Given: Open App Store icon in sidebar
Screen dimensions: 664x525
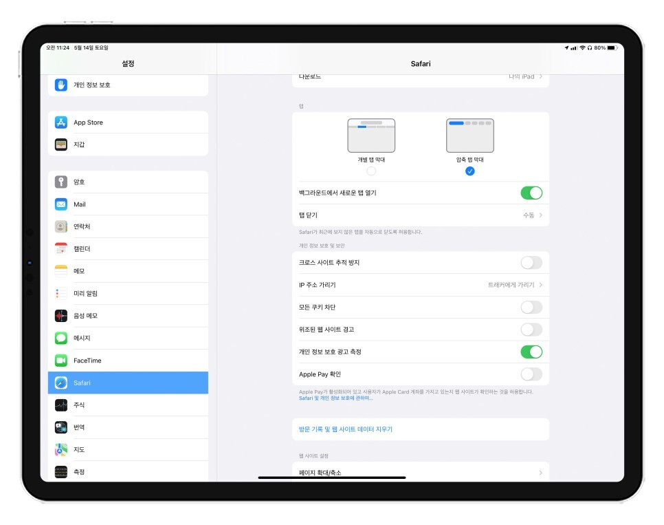Looking at the screenshot, I should click(x=61, y=122).
